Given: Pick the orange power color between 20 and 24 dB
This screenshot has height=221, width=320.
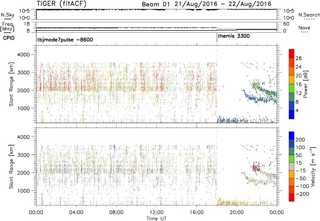Looking at the screenshot, I should [x=292, y=71].
